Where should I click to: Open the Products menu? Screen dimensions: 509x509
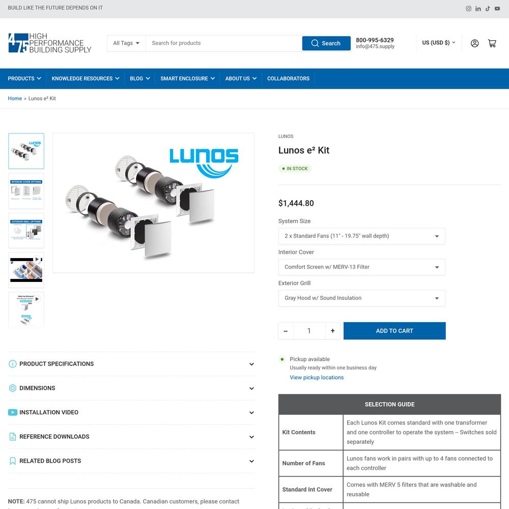pos(24,78)
